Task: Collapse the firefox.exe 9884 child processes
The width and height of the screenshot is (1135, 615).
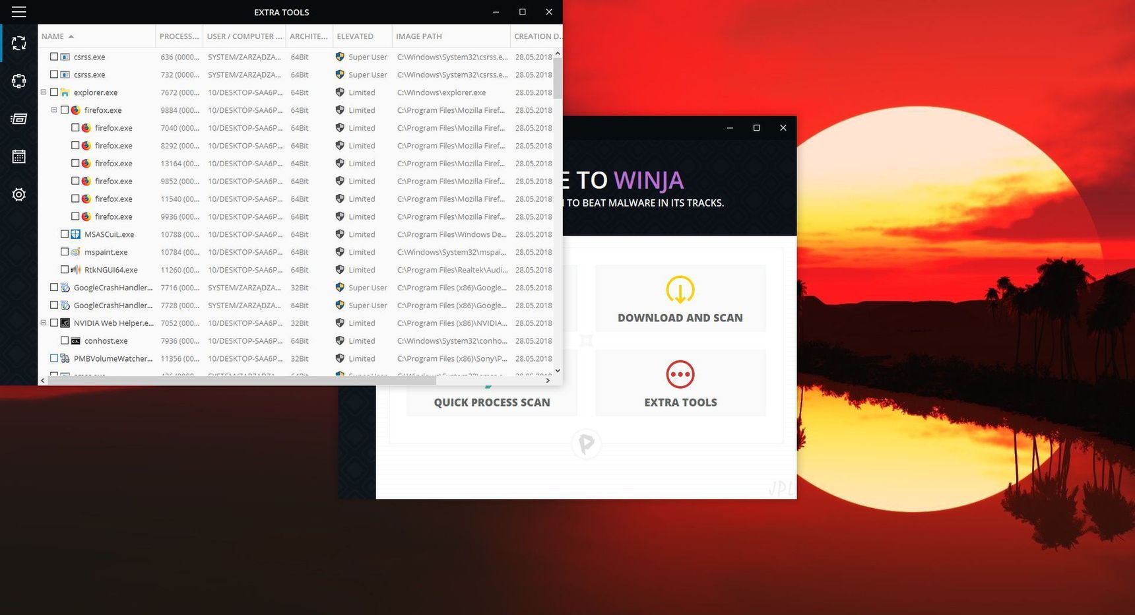Action: (x=54, y=110)
